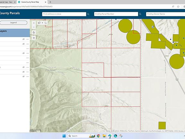Image resolution: width=185 pixels, height=139 pixels.
Task: Launch Google Chrome from the taskbar
Action: click(98, 136)
